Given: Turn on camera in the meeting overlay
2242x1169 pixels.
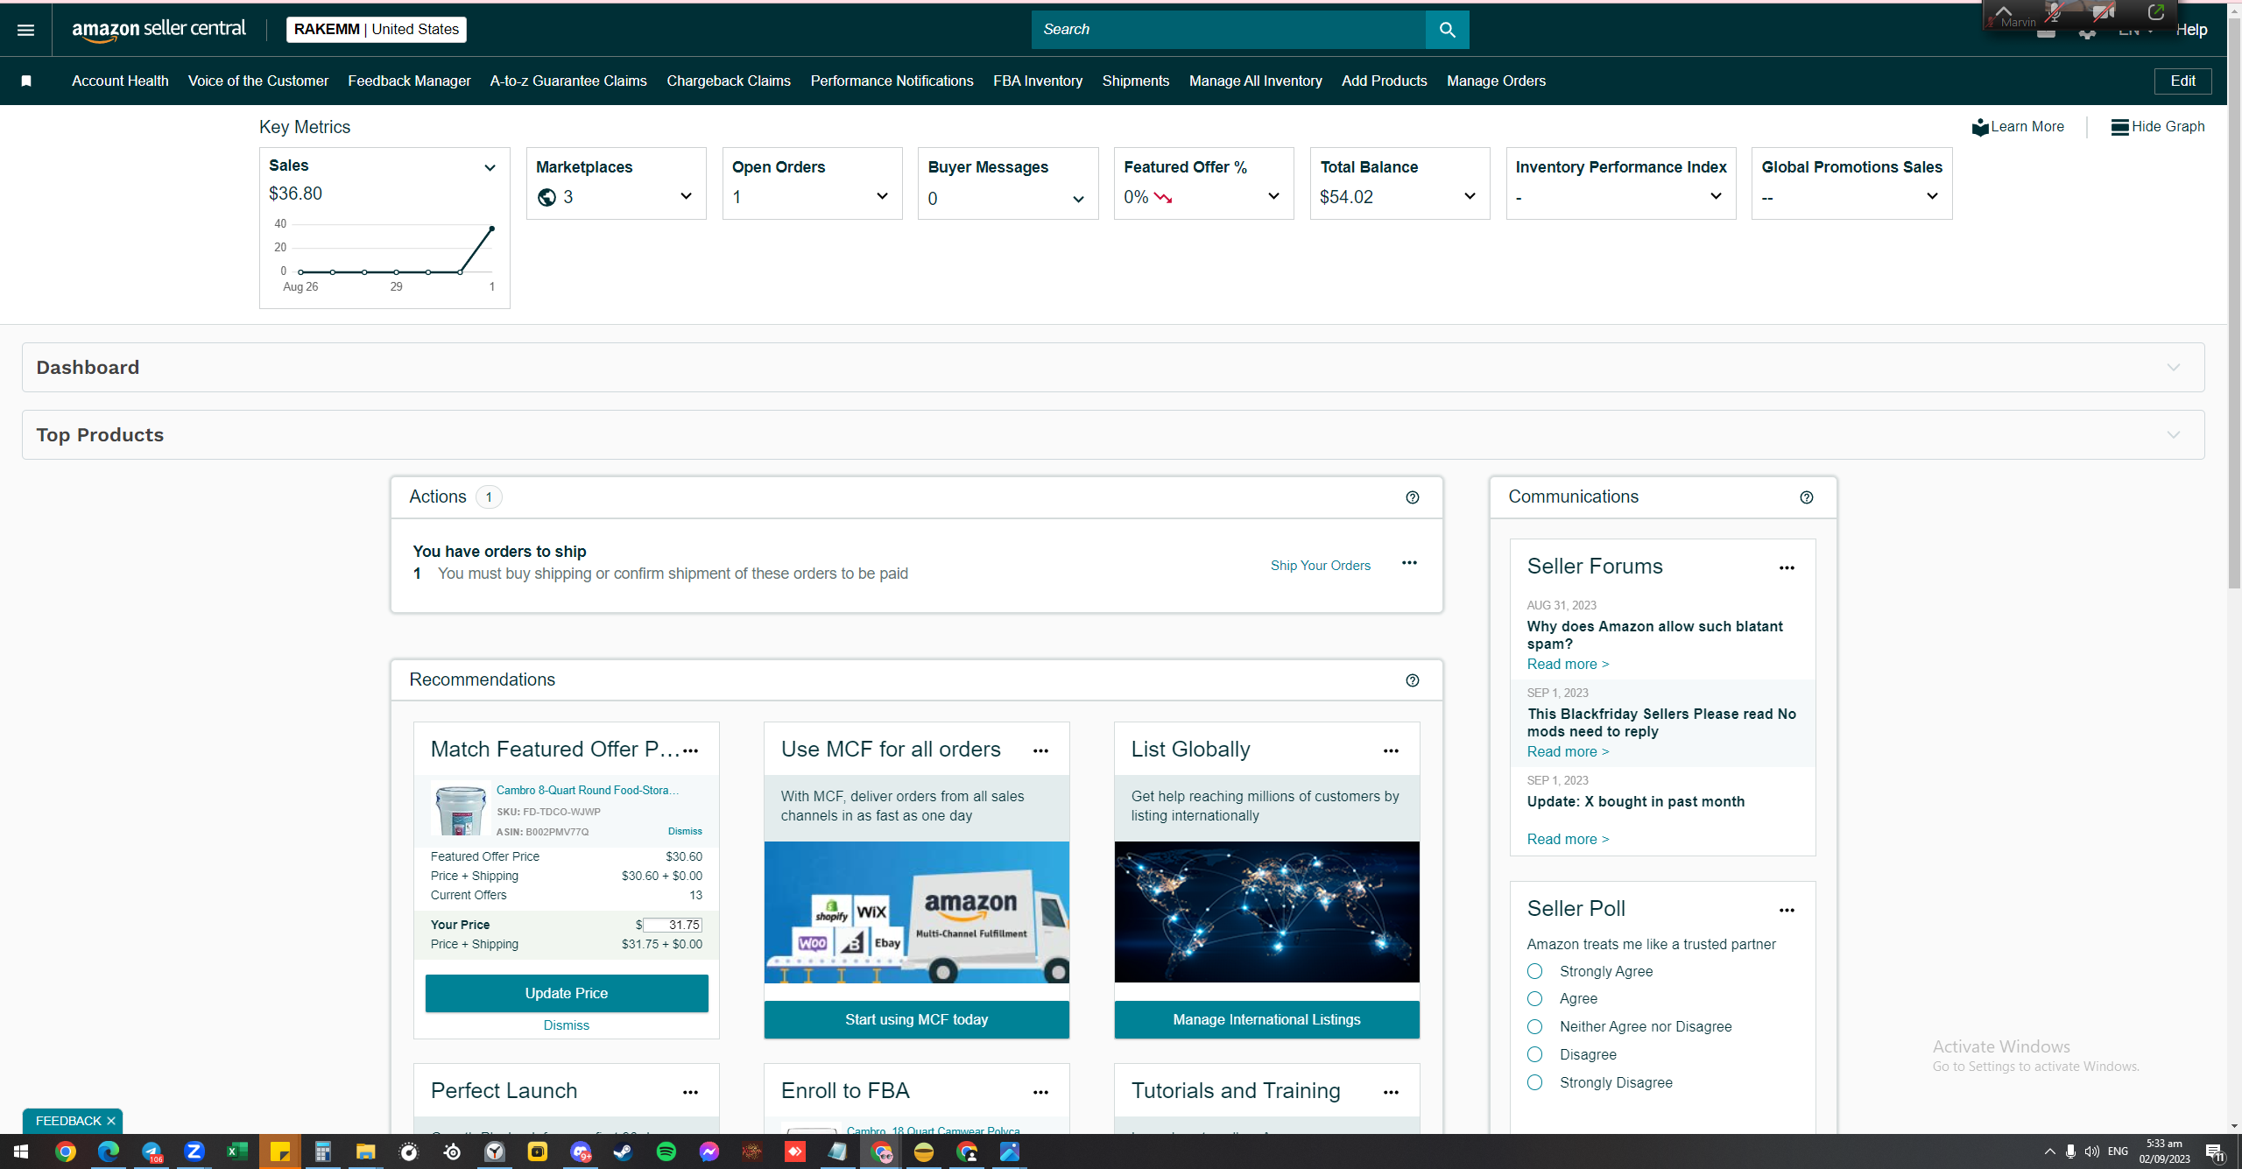Looking at the screenshot, I should tap(2104, 13).
